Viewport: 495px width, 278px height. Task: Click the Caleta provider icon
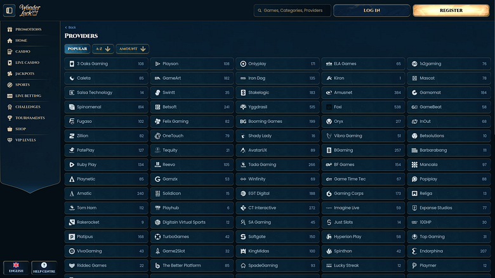[72, 78]
